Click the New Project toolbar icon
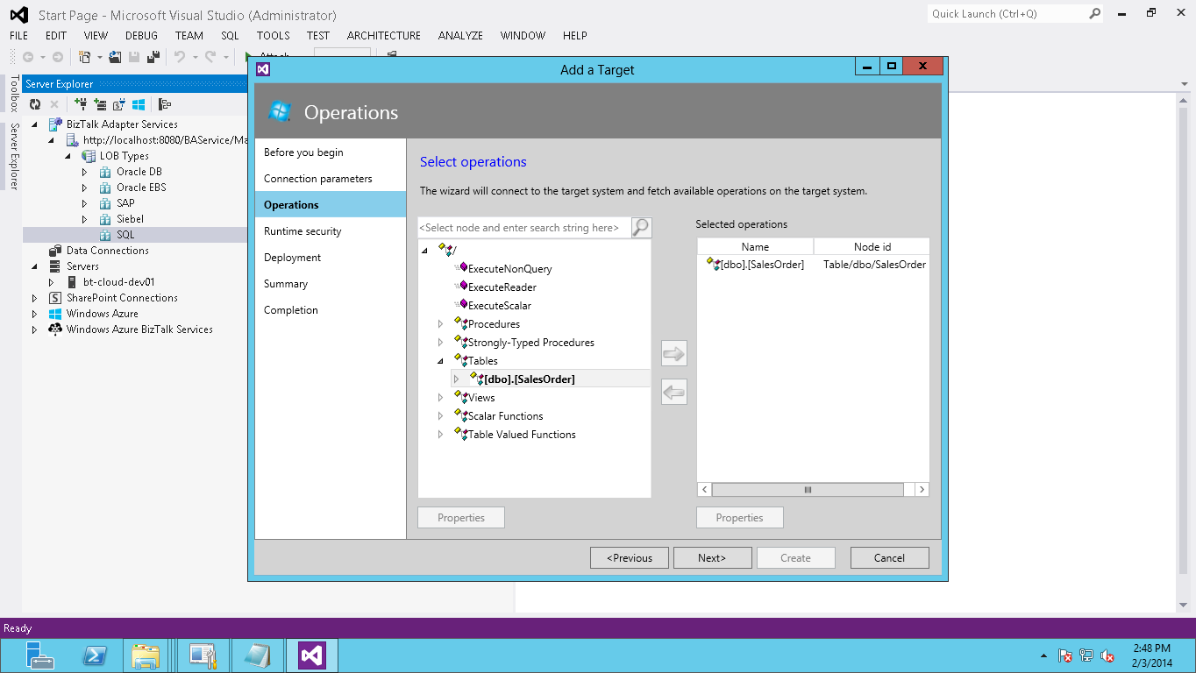The height and width of the screenshot is (673, 1196). click(85, 57)
